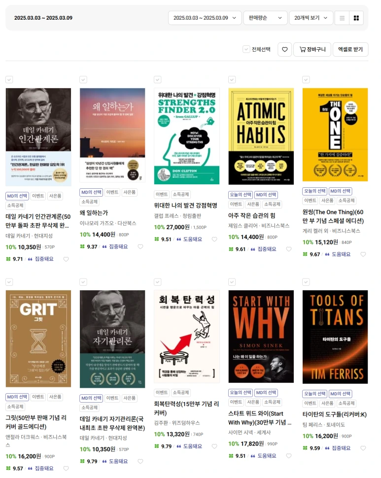Image resolution: width=381 pixels, height=478 pixels.
Task: Open 위대한 나의 발견 강점혁명 title link
Action: click(x=186, y=205)
